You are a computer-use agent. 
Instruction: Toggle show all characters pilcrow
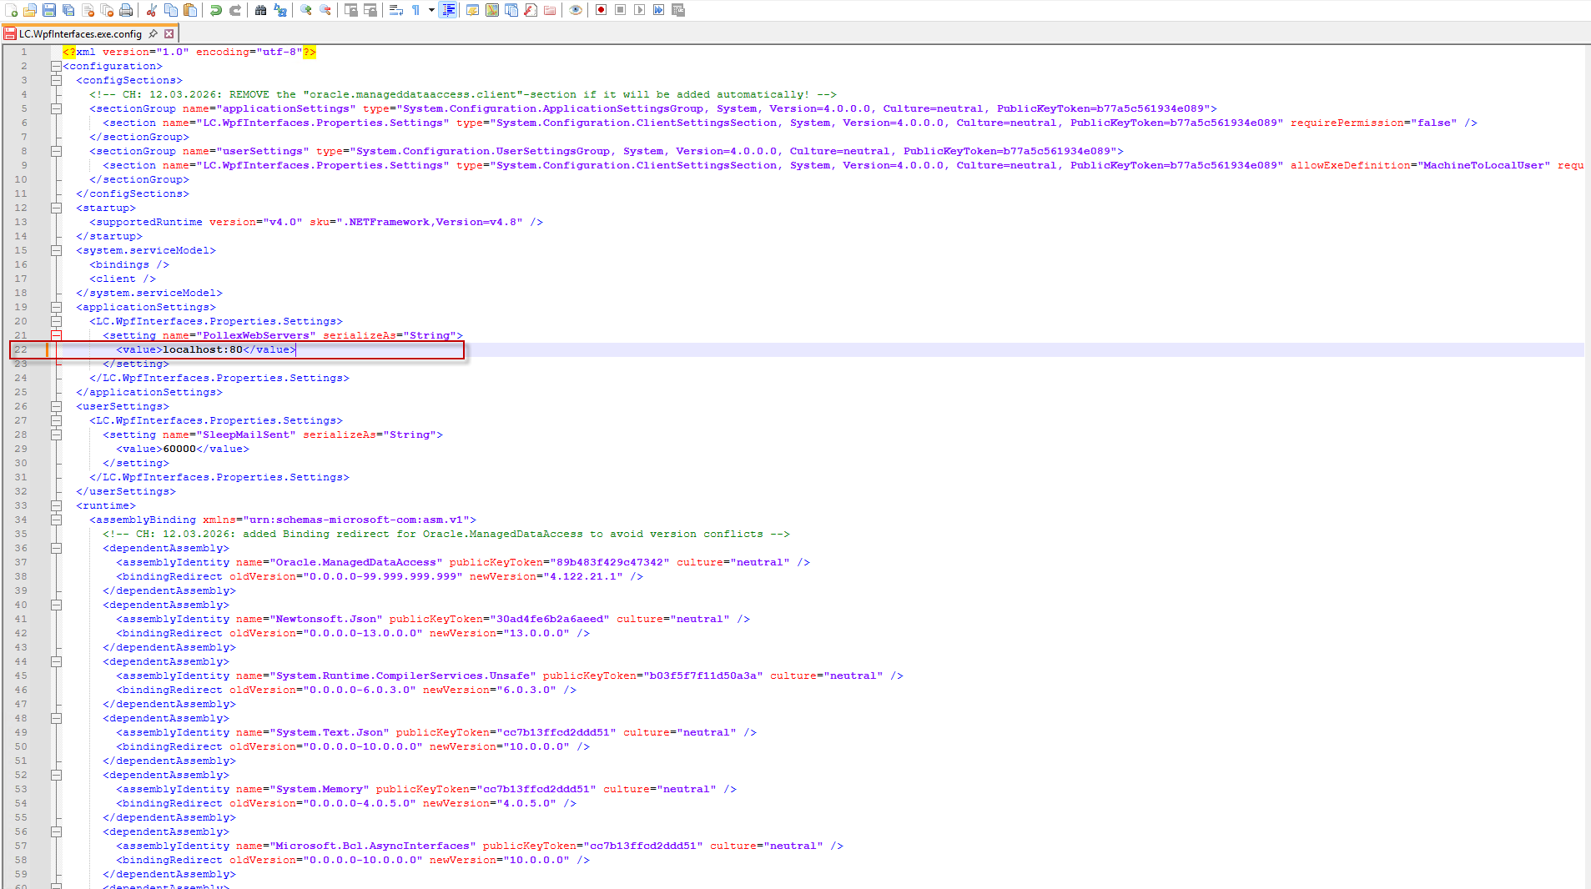click(415, 10)
